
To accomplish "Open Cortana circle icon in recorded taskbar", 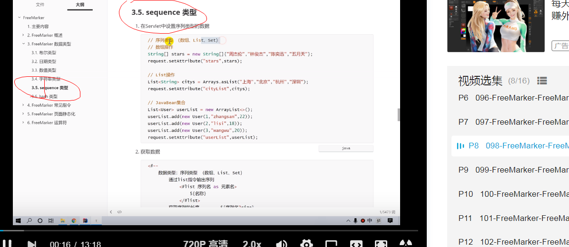I will (40, 220).
